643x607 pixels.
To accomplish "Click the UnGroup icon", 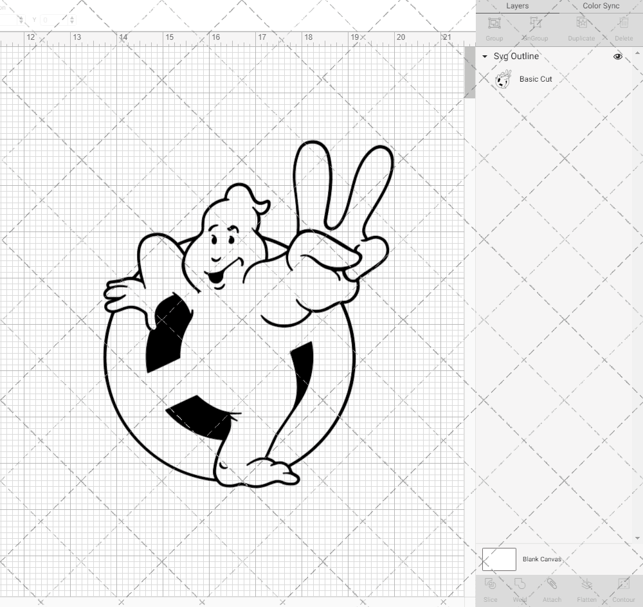I will point(535,23).
